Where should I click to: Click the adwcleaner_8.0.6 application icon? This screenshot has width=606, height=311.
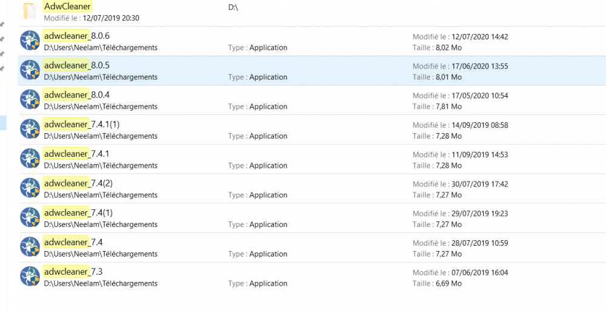coord(30,41)
